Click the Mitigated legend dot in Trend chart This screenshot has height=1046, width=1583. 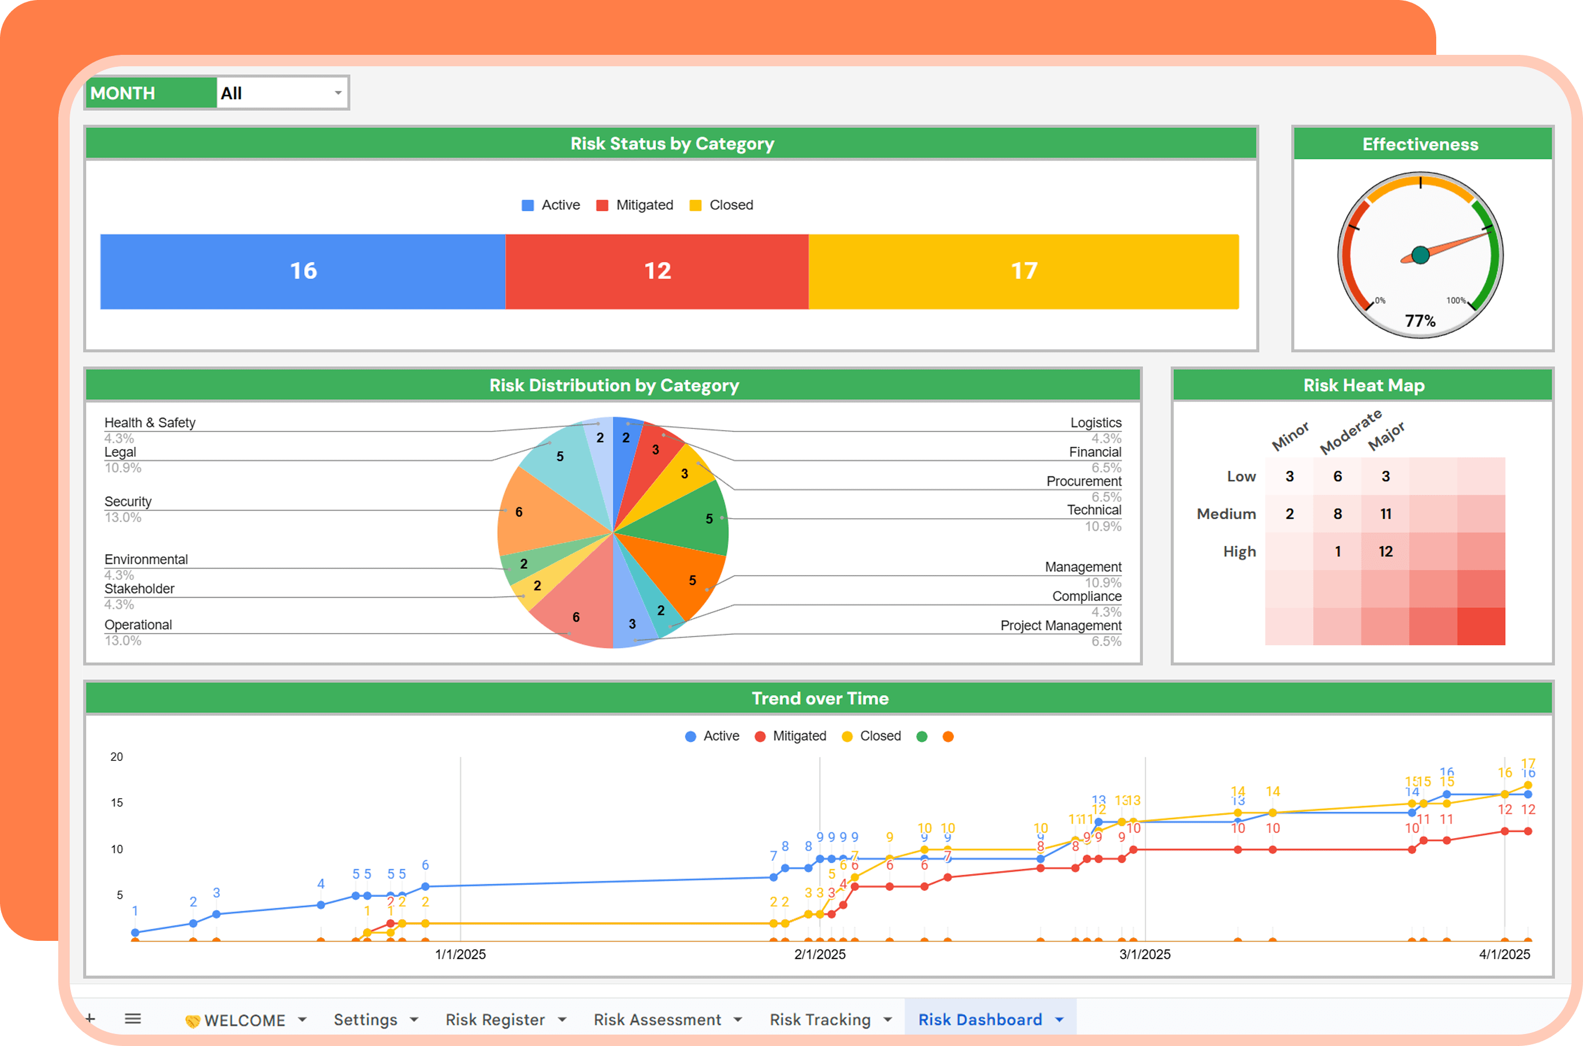760,736
